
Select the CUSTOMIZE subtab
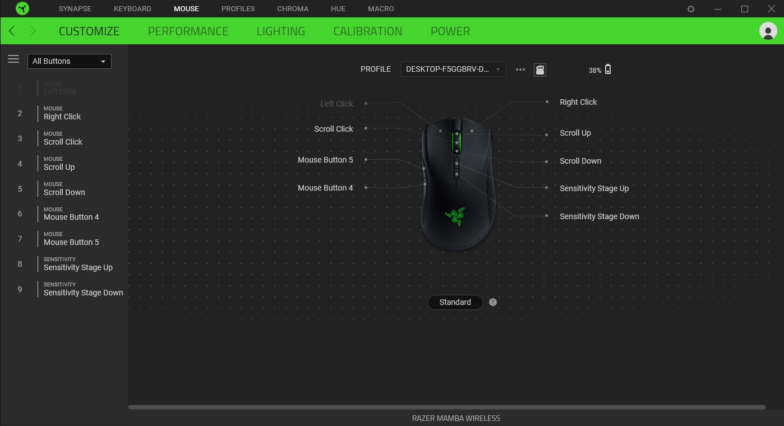[x=89, y=31]
